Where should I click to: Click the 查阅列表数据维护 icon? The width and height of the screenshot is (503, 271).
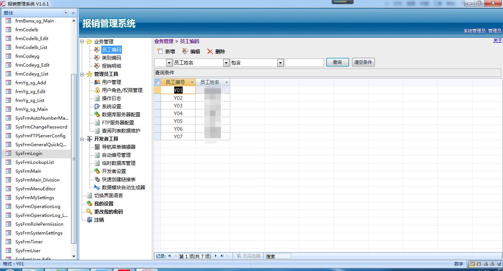point(97,131)
